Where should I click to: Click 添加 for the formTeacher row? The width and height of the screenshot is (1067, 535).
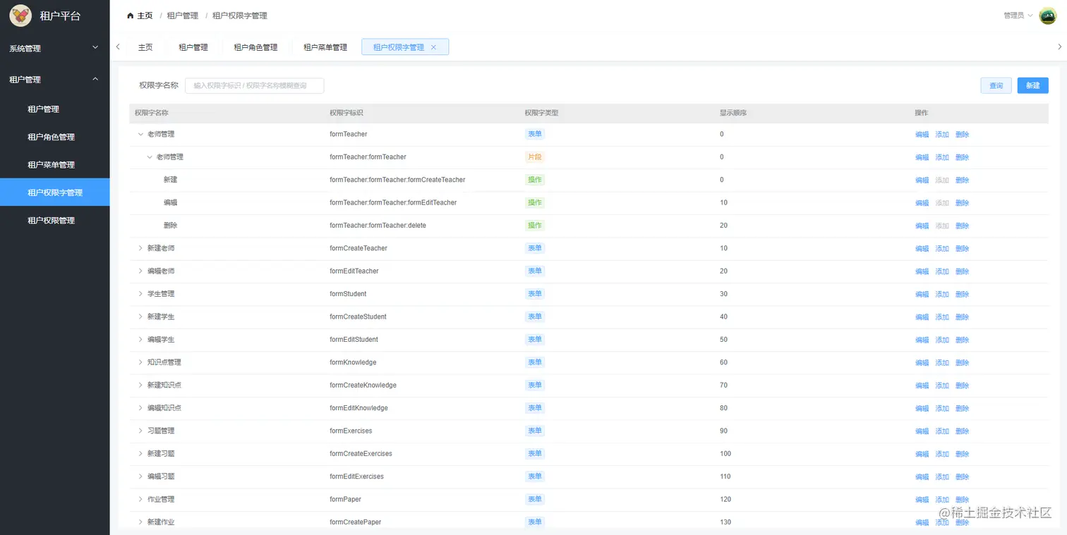[942, 135]
